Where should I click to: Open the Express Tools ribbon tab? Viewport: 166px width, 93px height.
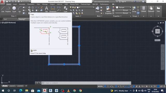click(74, 4)
